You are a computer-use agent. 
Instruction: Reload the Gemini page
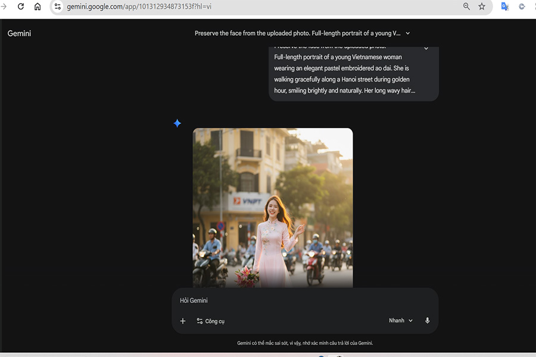pyautogui.click(x=21, y=7)
